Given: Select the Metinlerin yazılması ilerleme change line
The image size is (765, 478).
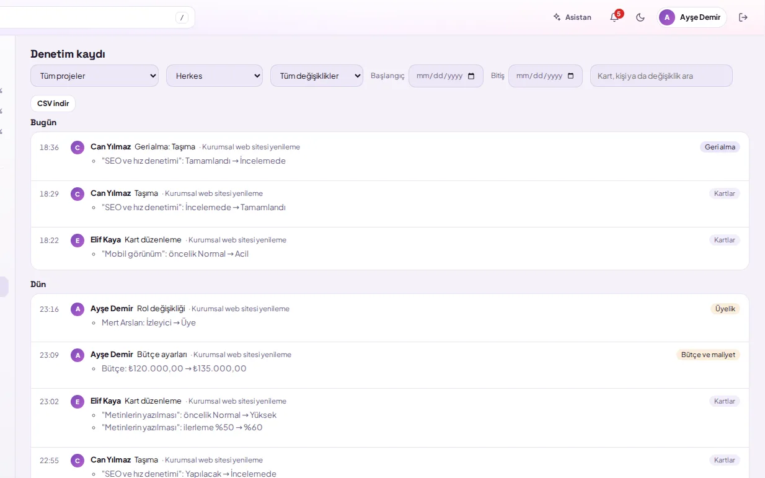Looking at the screenshot, I should [182, 428].
